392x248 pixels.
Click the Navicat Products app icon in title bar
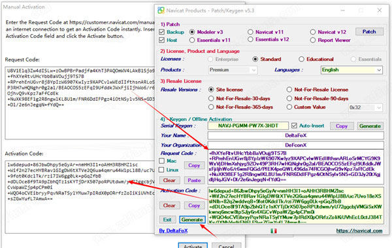(x=161, y=10)
